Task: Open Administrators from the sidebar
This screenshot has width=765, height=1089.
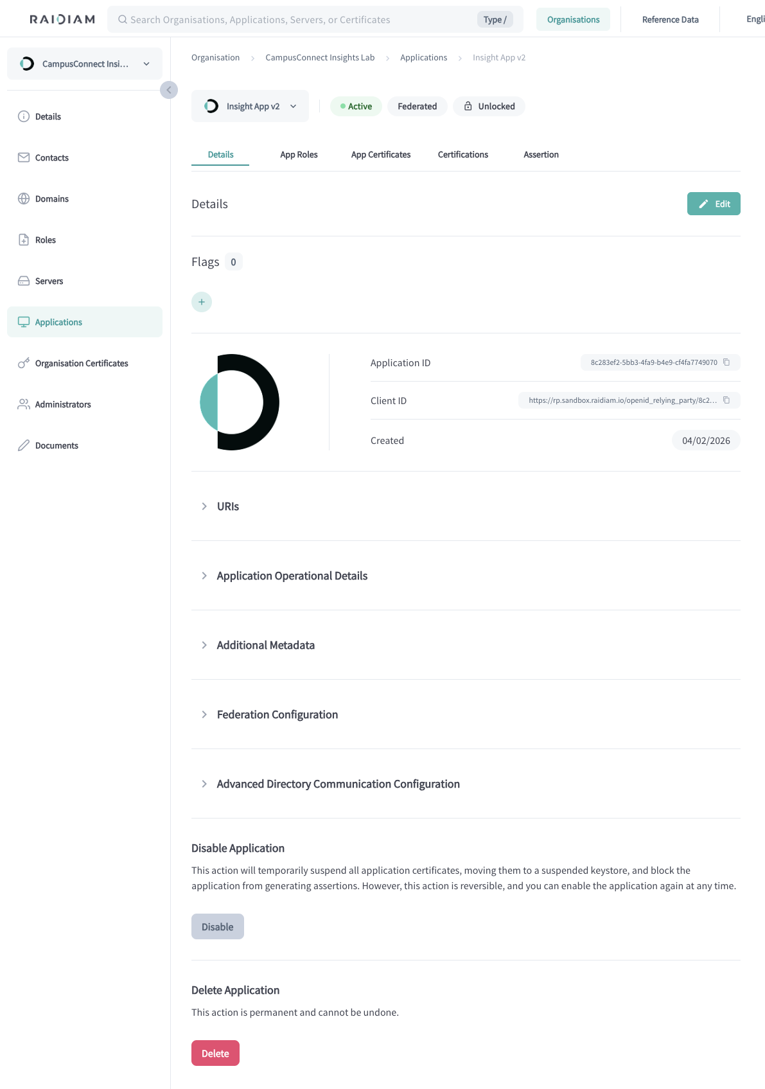Action: 63,404
